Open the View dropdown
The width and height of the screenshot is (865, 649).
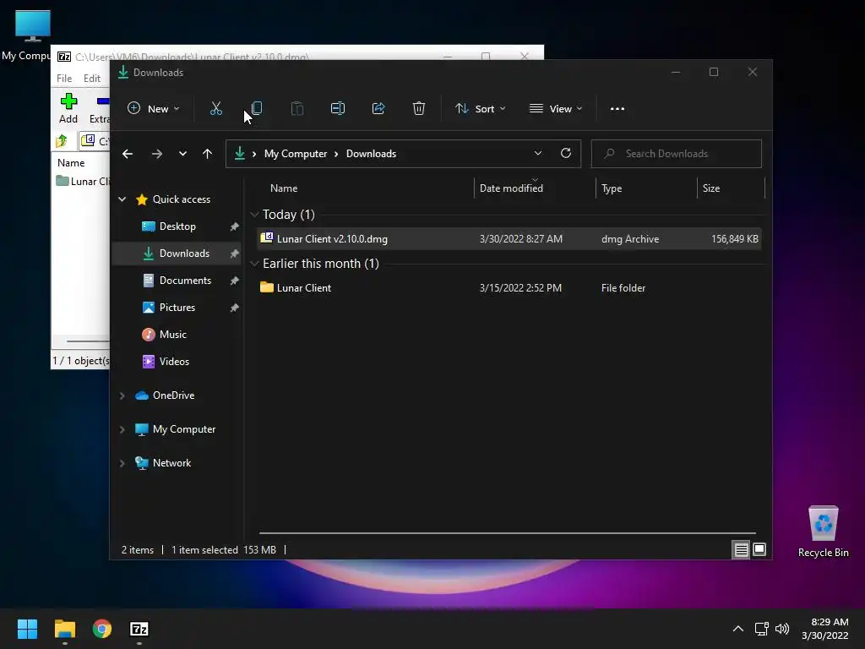[556, 109]
